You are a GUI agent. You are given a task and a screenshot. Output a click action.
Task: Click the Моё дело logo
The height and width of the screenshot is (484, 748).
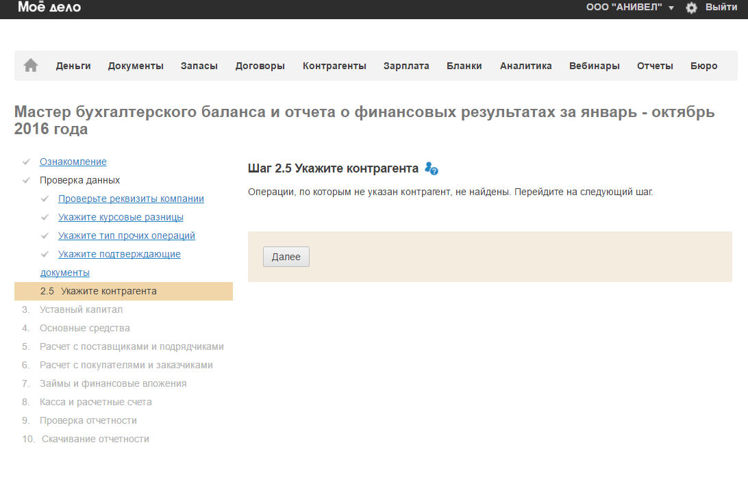(x=49, y=8)
